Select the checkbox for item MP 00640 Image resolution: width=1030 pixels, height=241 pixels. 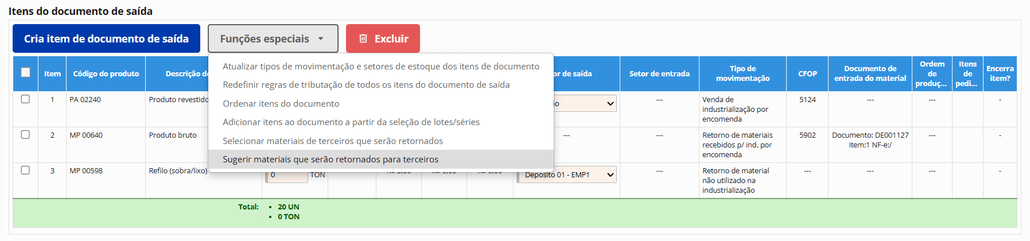tap(25, 135)
